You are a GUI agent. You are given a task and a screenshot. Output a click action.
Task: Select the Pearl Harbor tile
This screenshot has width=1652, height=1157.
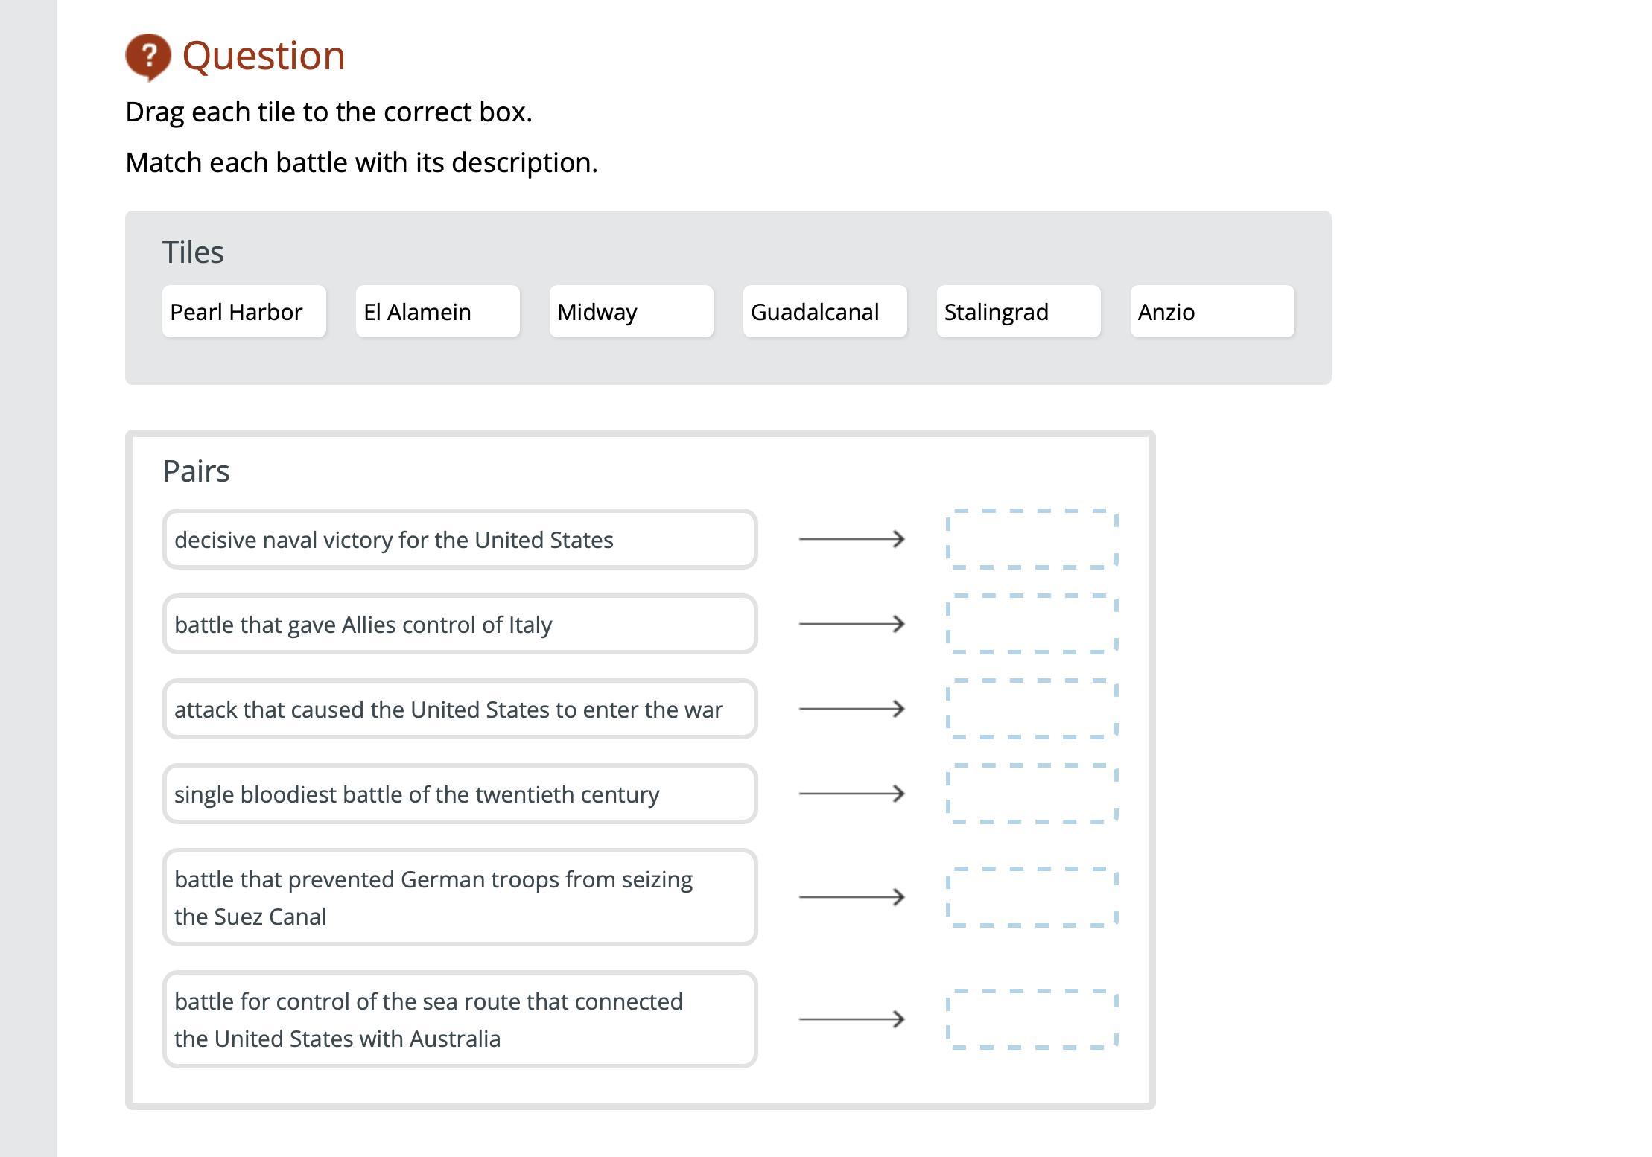point(244,311)
